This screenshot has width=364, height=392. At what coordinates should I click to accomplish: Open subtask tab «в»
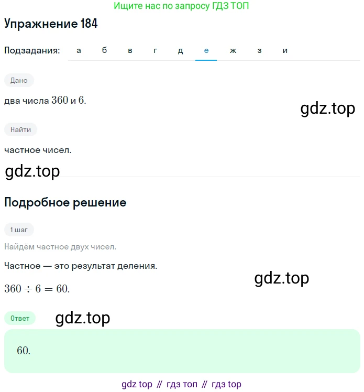coord(130,50)
